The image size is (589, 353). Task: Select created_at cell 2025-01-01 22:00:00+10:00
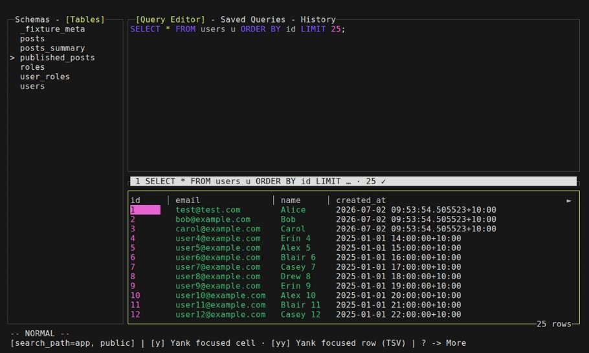coord(399,315)
